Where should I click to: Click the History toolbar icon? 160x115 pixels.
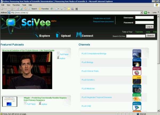(52, 9)
